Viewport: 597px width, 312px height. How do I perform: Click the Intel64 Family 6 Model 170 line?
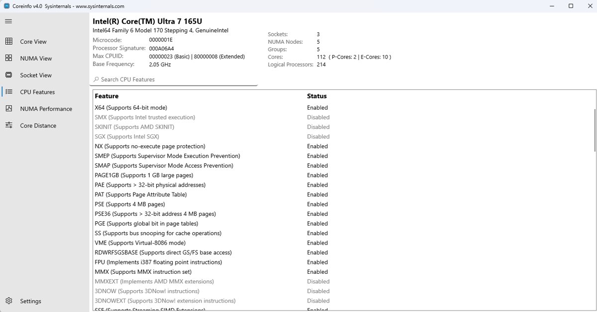point(161,30)
